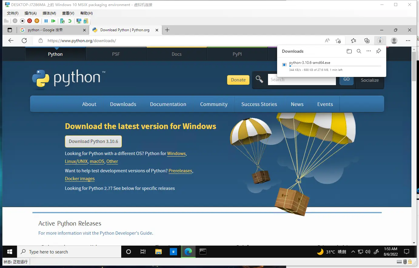Pause the virtual machine
The height and width of the screenshot is (268, 419).
point(46,21)
